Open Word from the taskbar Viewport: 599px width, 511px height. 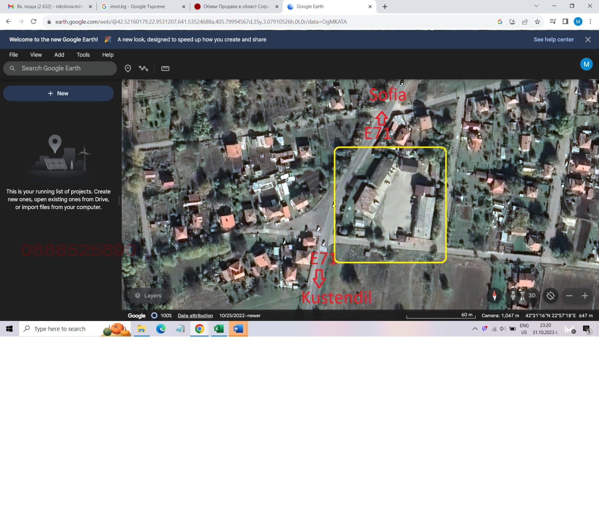click(x=238, y=329)
